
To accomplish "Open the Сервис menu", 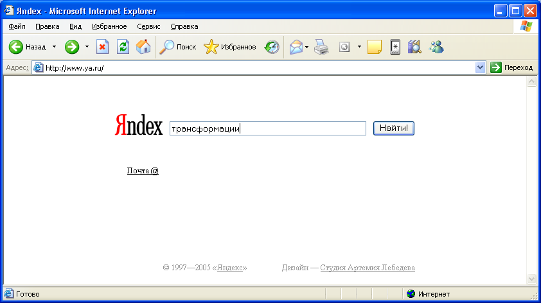I will pyautogui.click(x=148, y=26).
